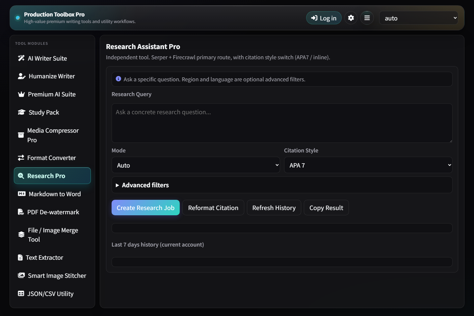Click the File / Image Merge layers icon

[x=21, y=235]
